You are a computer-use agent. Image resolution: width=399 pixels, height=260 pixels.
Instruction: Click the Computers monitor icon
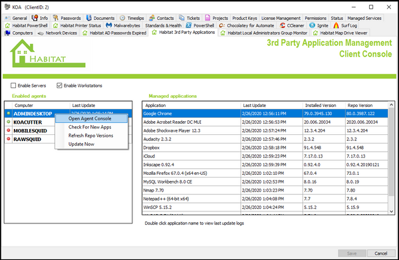tap(7, 33)
